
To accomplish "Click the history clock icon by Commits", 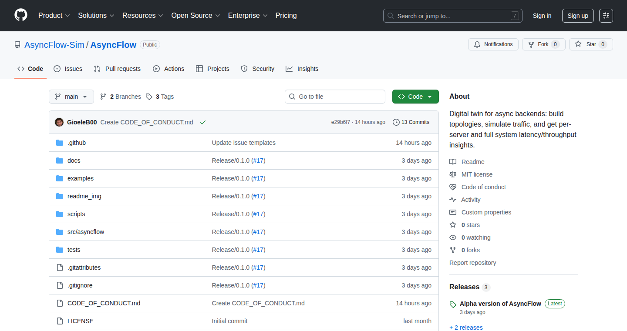I will pyautogui.click(x=396, y=122).
